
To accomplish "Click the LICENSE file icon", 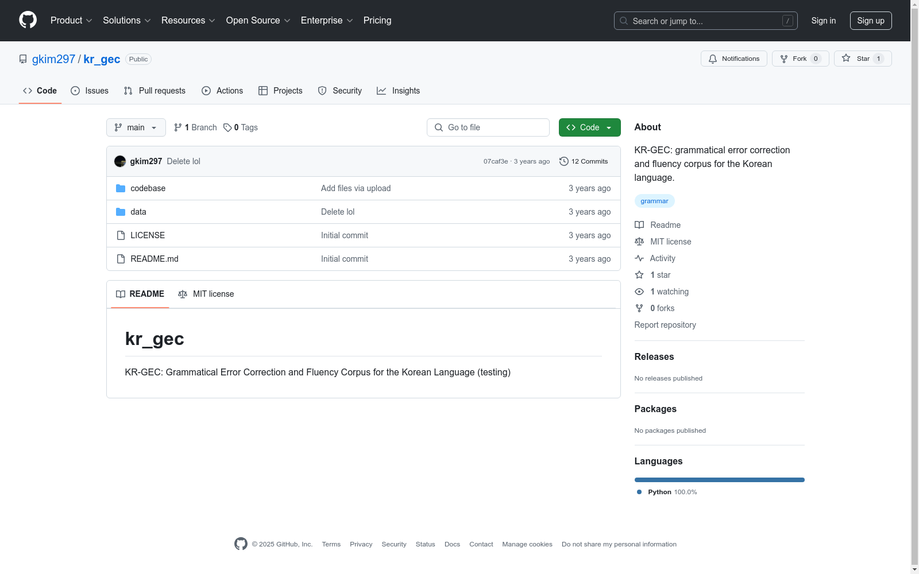I will [x=121, y=235].
